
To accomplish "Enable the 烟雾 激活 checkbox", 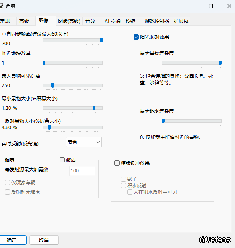I will coord(62,160).
